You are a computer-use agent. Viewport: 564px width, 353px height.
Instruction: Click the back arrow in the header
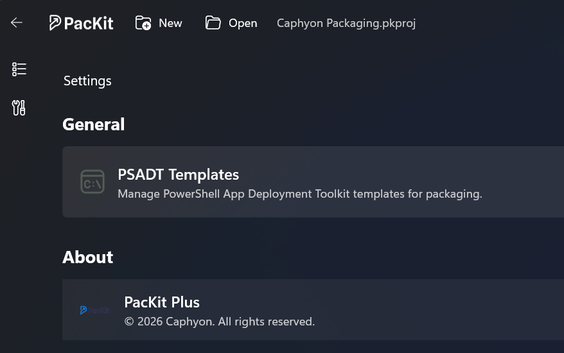point(17,23)
